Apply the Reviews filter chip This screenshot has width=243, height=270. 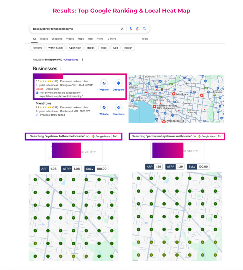37,48
